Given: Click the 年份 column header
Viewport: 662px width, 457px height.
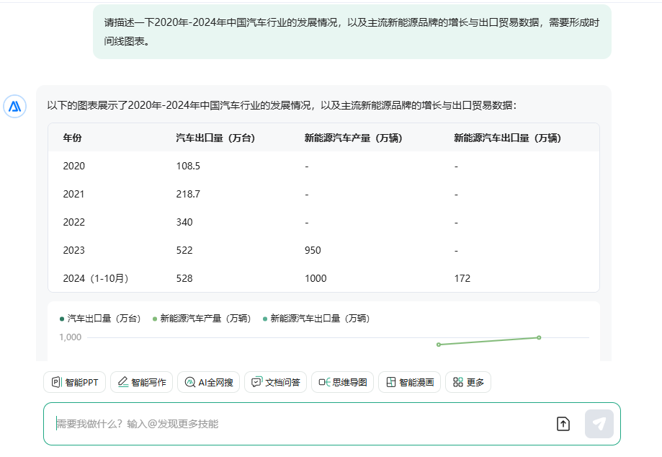Looking at the screenshot, I should pos(72,138).
